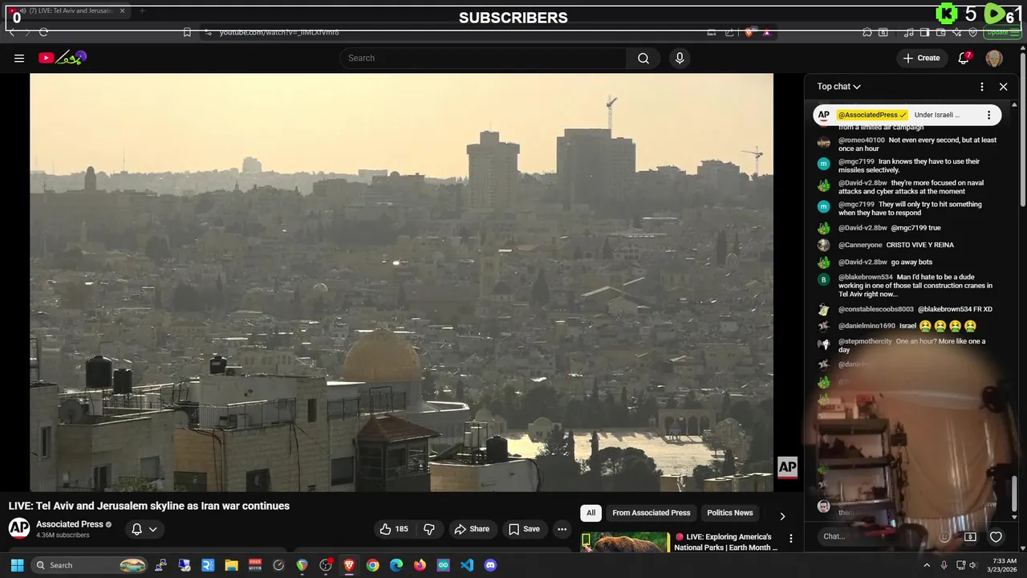Send a heart reaction in chat

click(996, 536)
